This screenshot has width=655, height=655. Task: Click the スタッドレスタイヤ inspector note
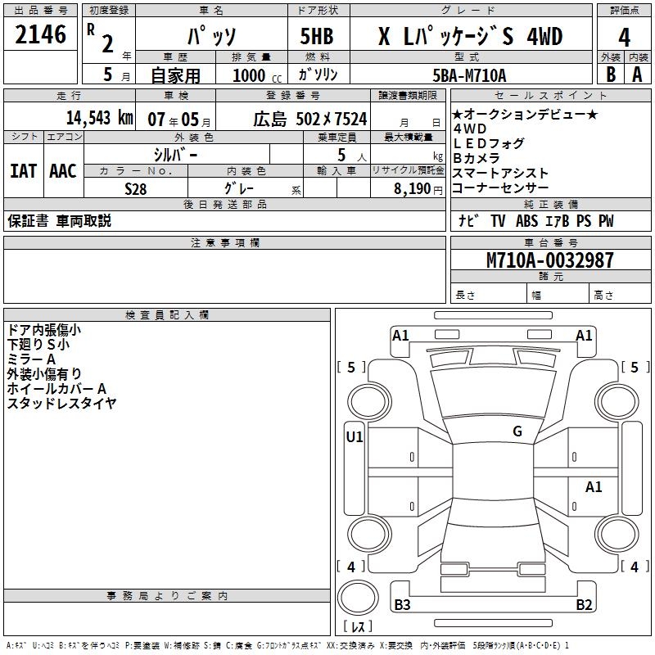click(x=61, y=404)
